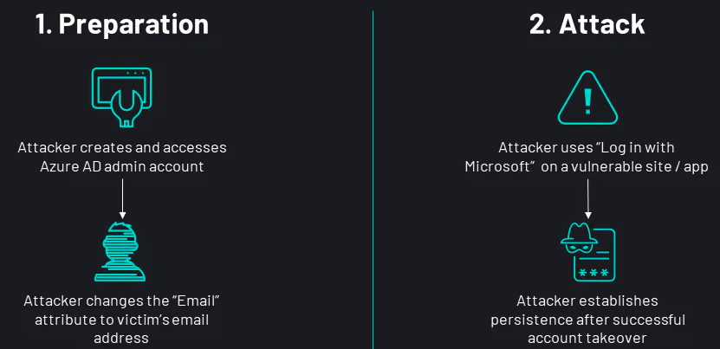
Task: Click "Microsoft on a vulnerable site / app" line
Action: pyautogui.click(x=587, y=166)
